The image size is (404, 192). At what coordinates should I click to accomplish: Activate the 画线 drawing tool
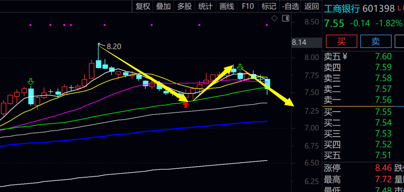click(227, 6)
